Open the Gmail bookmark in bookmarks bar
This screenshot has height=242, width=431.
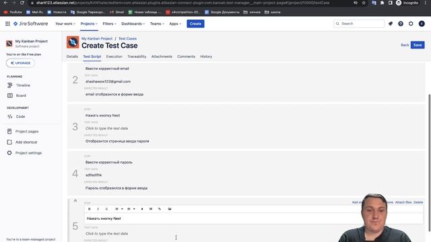[x=117, y=12]
